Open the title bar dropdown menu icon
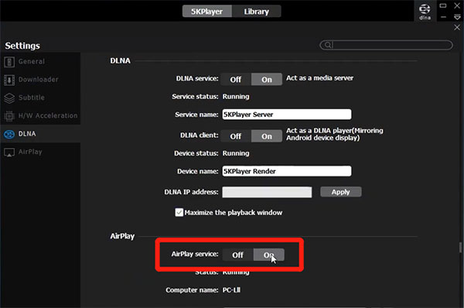The height and width of the screenshot is (308, 464). click(x=457, y=17)
